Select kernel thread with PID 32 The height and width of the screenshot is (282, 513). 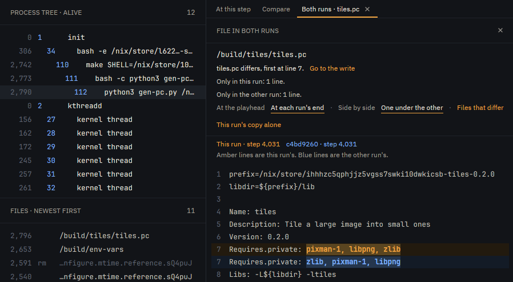pyautogui.click(x=103, y=189)
